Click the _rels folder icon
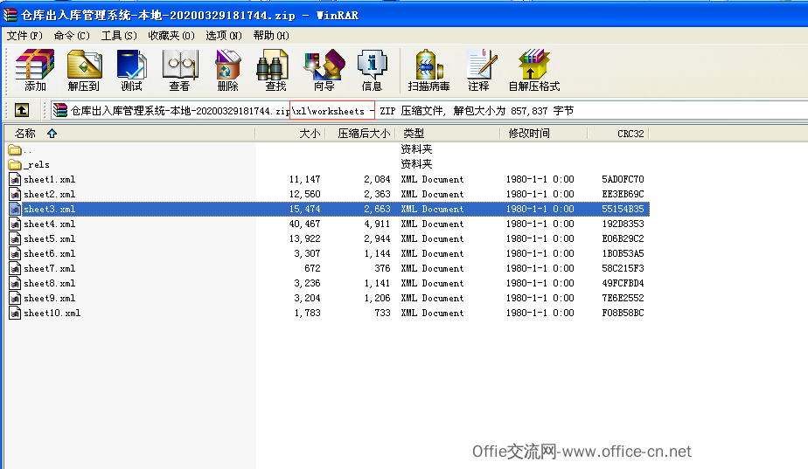 pos(15,165)
